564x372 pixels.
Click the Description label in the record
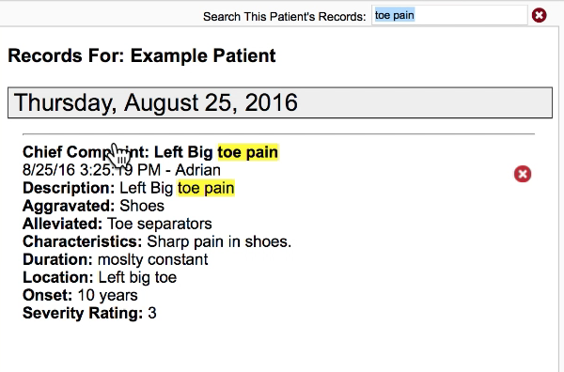coord(69,188)
